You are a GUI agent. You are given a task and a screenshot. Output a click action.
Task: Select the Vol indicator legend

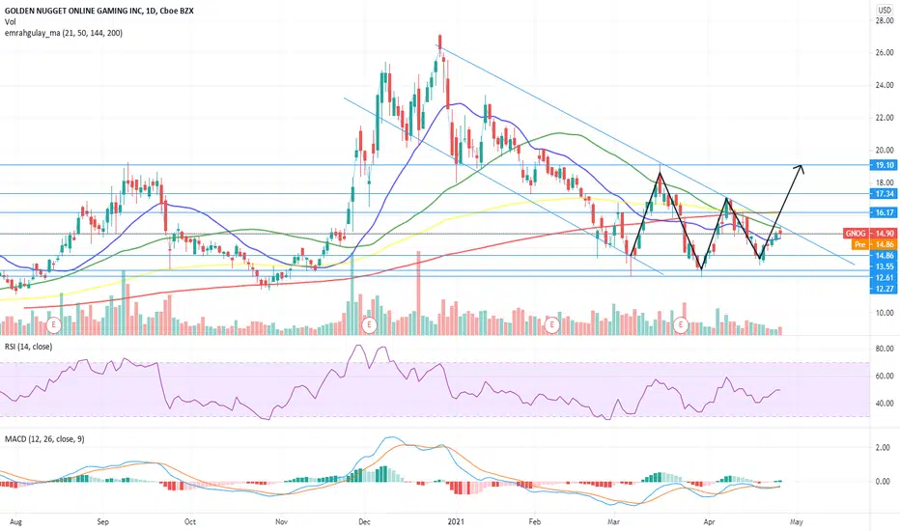[10, 22]
